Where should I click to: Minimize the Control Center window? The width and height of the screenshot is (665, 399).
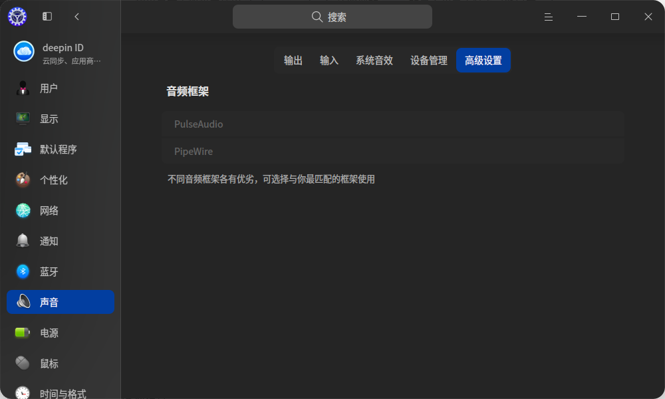581,17
